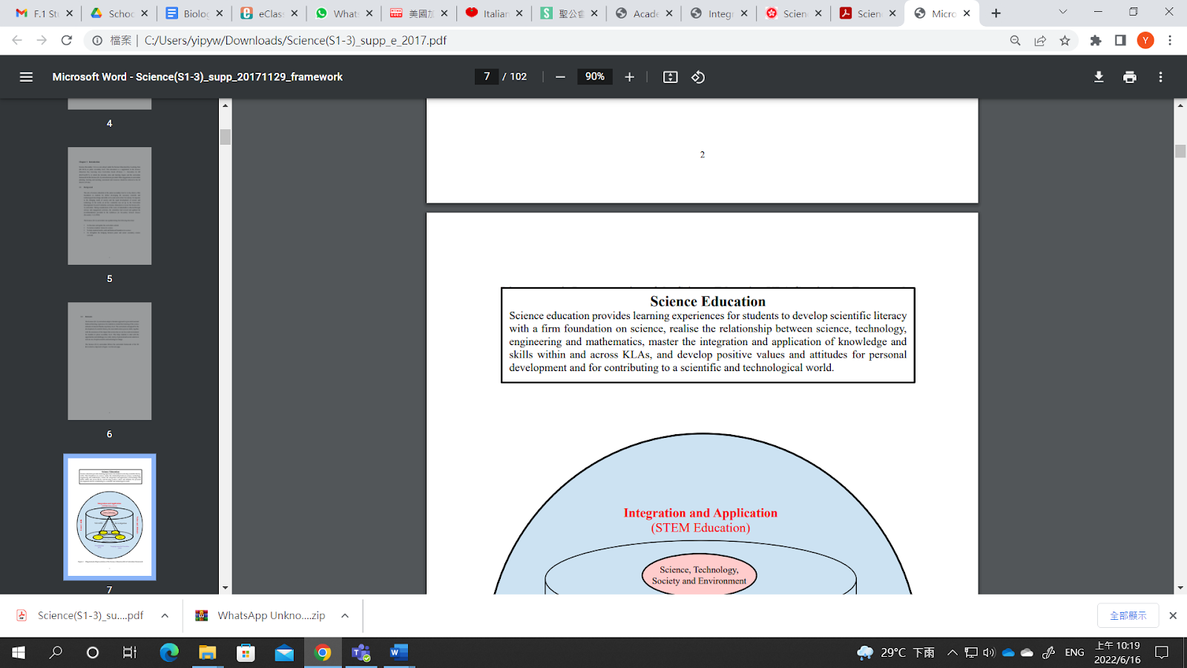Bookmark this tab with the star
Screen dimensions: 1187x668
[1065, 40]
